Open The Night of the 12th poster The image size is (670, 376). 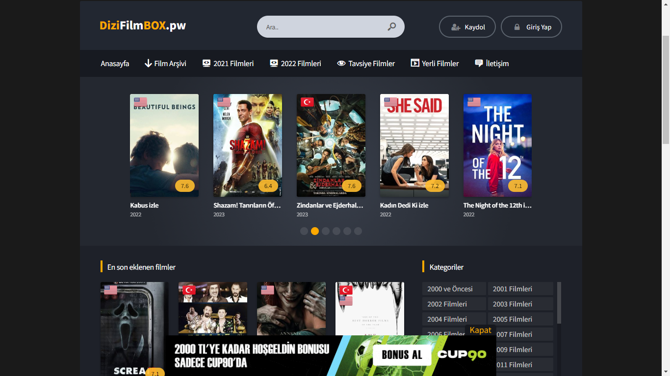[497, 145]
